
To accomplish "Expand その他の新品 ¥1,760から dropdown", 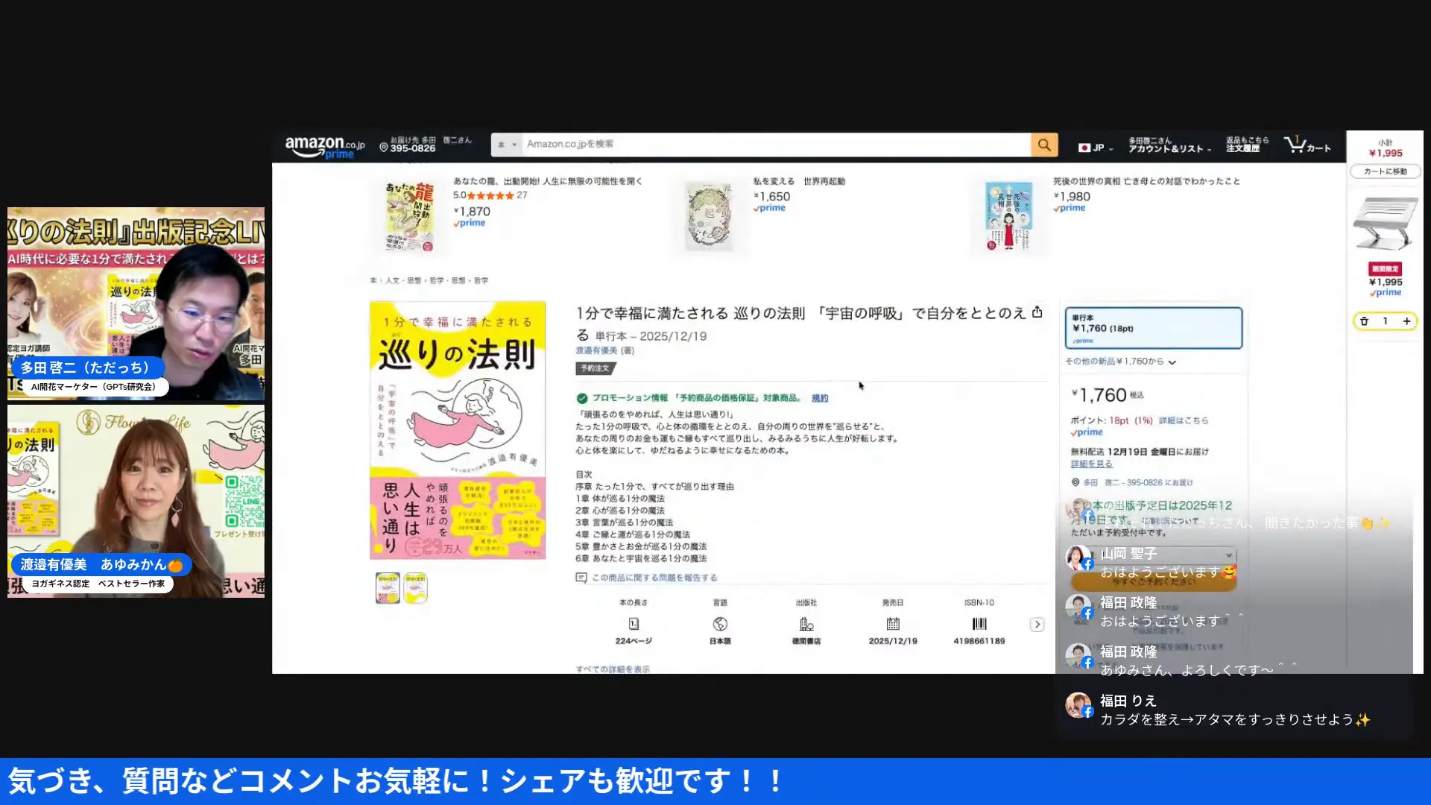I will pos(1172,362).
